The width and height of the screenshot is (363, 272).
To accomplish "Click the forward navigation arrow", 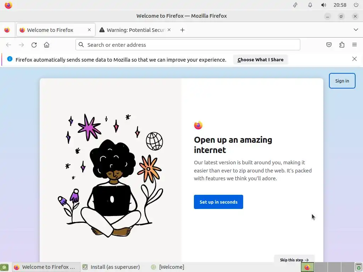I will coord(21,45).
